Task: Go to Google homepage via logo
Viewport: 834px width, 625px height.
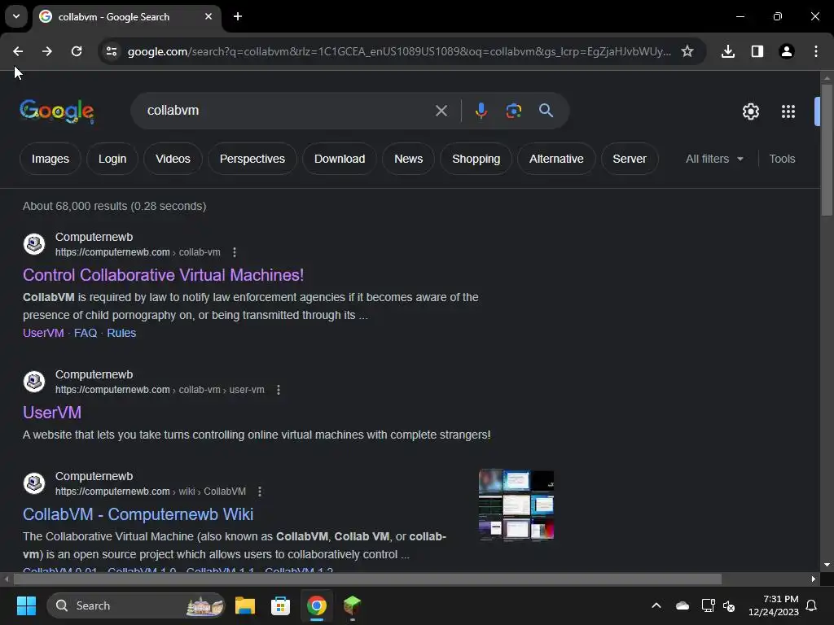Action: coord(57,111)
